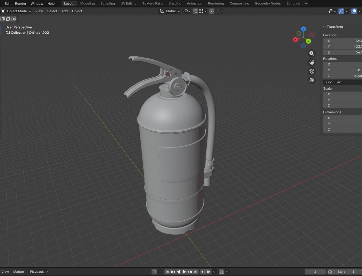This screenshot has width=362, height=276.
Task: Click the negative Y axis gizmo circle
Action: tap(299, 33)
